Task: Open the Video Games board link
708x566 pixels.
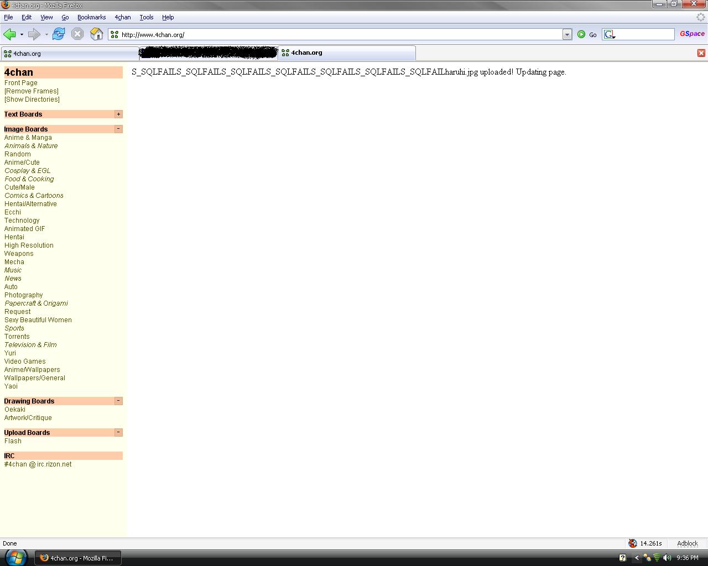Action: [25, 361]
